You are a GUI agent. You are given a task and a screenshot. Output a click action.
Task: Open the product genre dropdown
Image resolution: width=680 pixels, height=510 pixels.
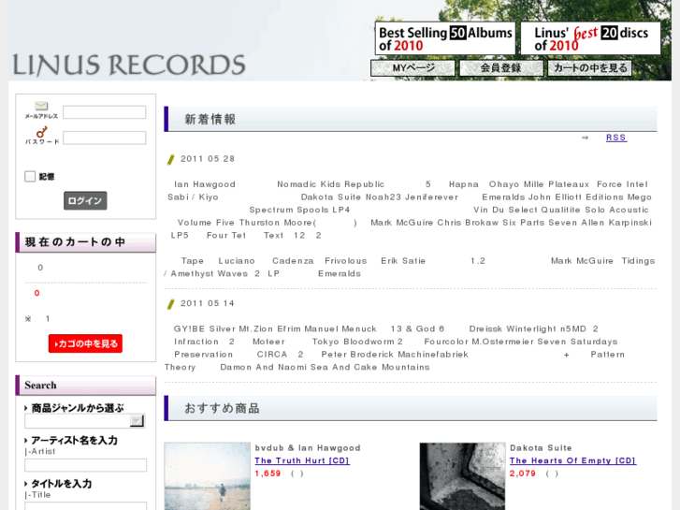tap(85, 420)
